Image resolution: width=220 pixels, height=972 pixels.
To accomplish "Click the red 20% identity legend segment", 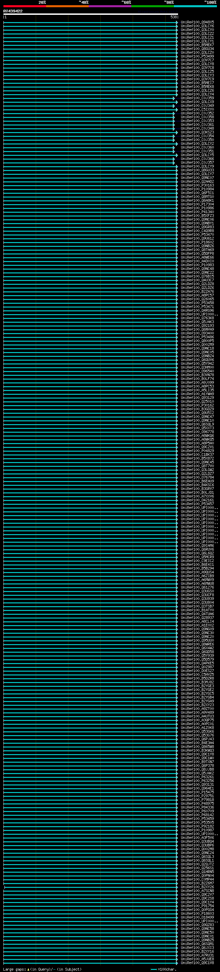I will (25, 6).
